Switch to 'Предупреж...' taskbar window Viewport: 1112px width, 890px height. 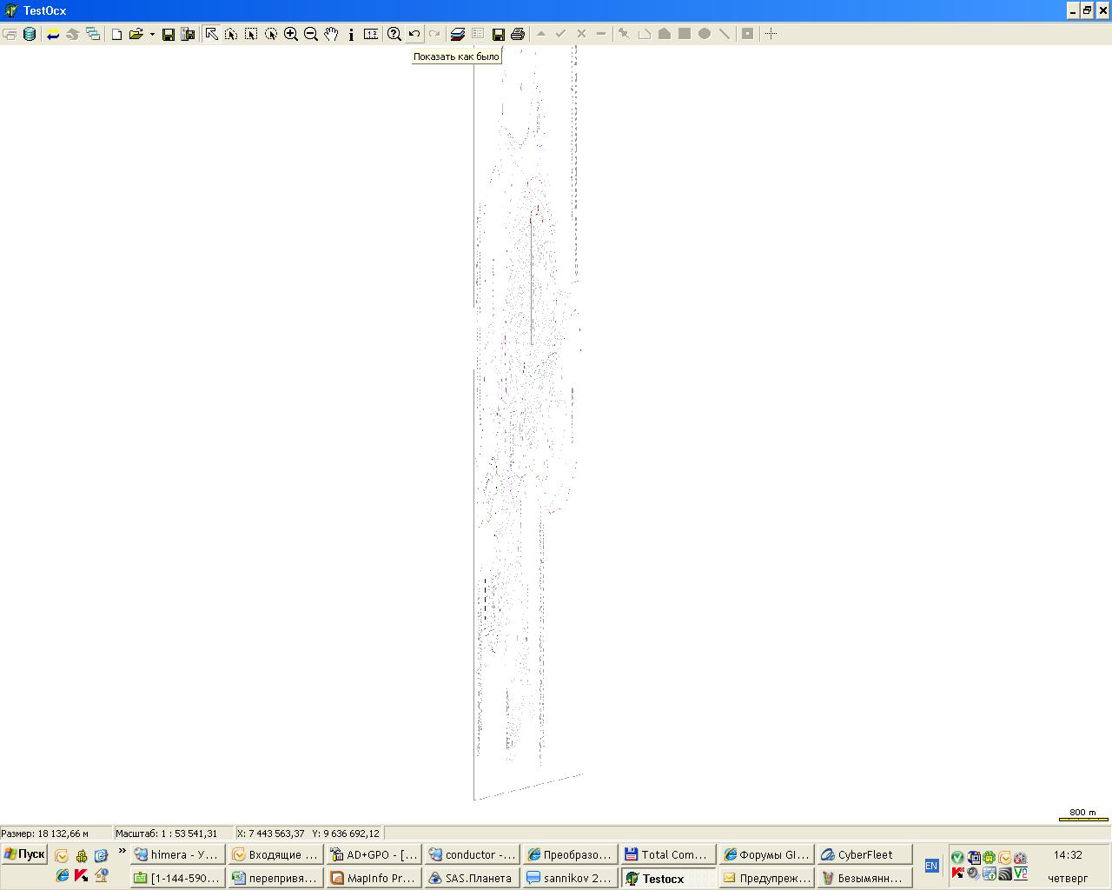pos(766,878)
